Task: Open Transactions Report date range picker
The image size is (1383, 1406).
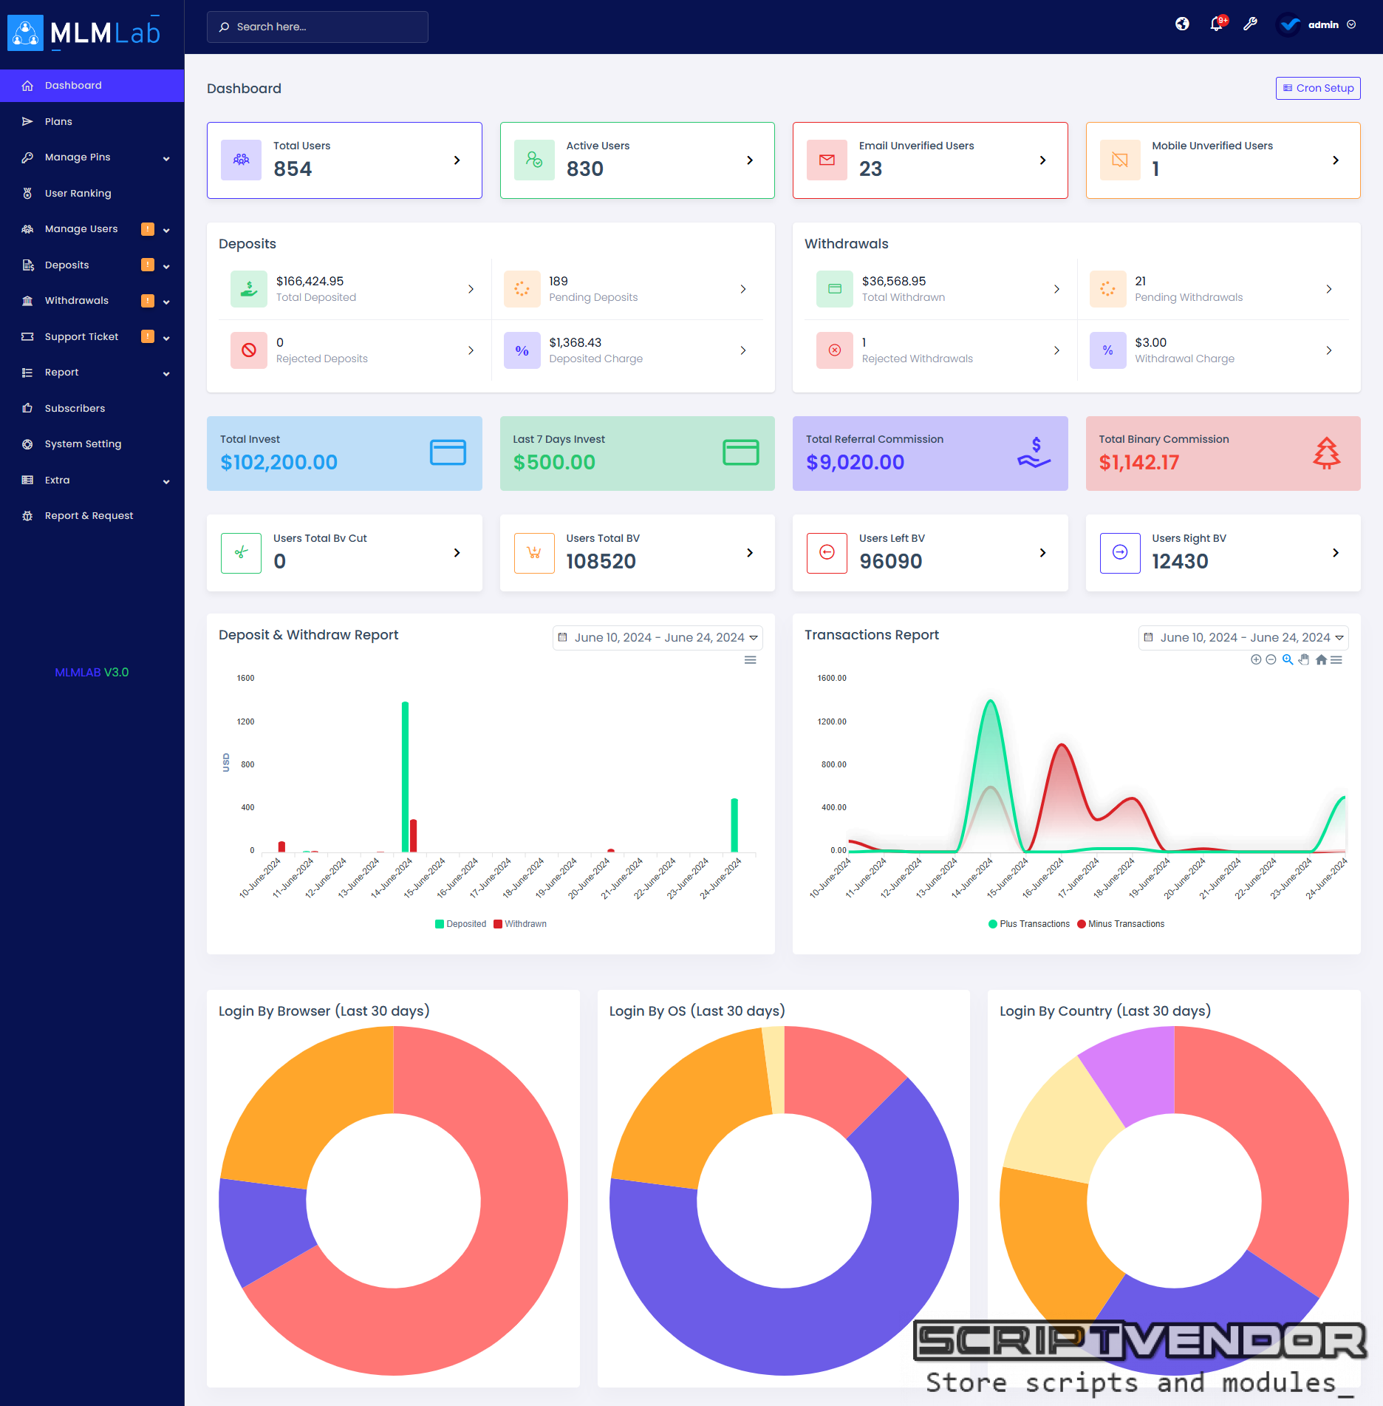Action: (x=1243, y=637)
